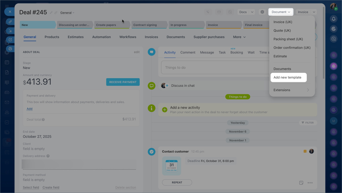Open the General pipeline dropdown

pyautogui.click(x=67, y=13)
